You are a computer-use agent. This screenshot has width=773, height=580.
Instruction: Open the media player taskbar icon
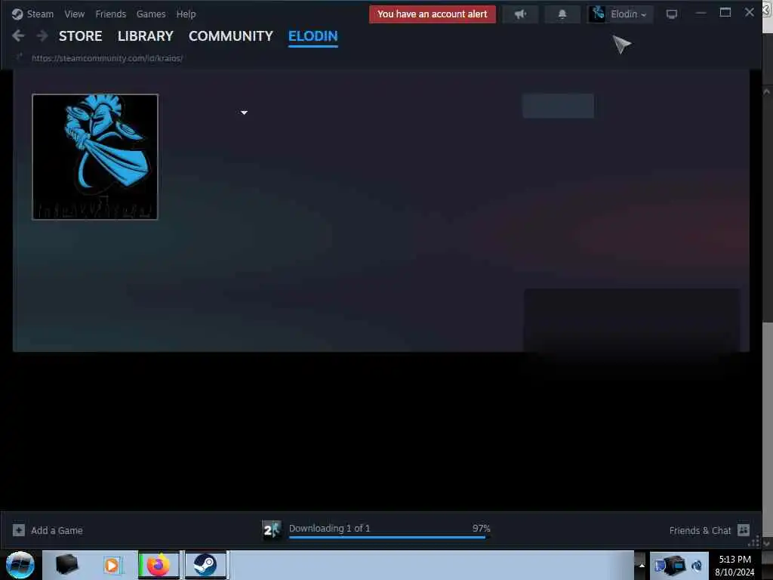coord(112,565)
